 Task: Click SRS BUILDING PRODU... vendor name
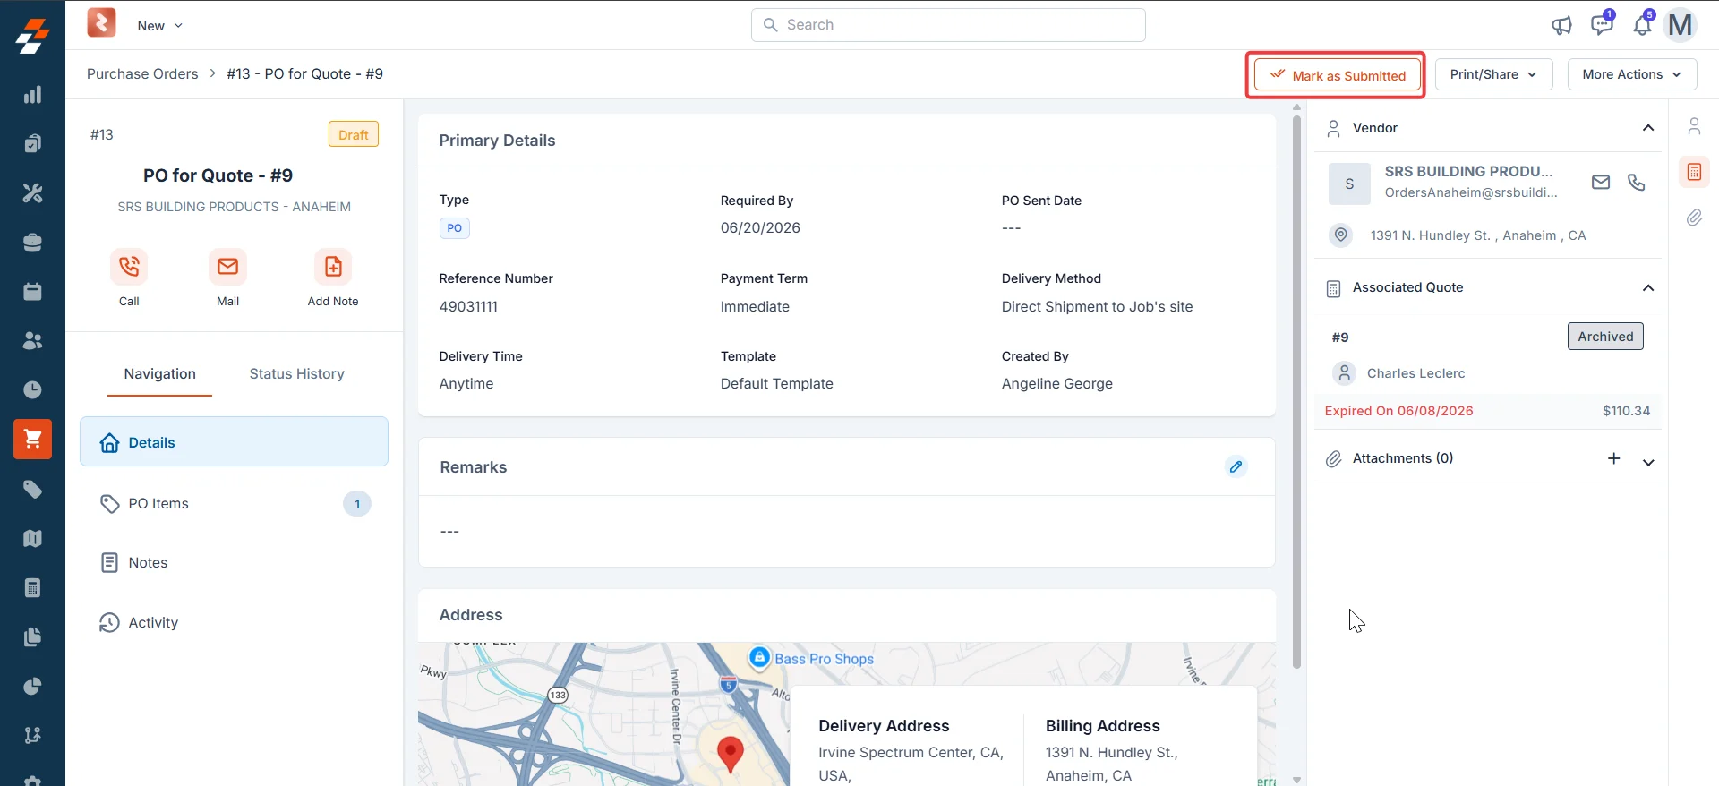point(1468,171)
